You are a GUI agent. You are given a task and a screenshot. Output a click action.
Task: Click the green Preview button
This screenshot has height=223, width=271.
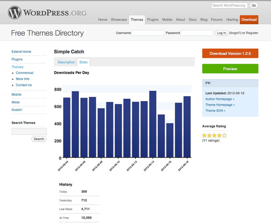click(230, 69)
